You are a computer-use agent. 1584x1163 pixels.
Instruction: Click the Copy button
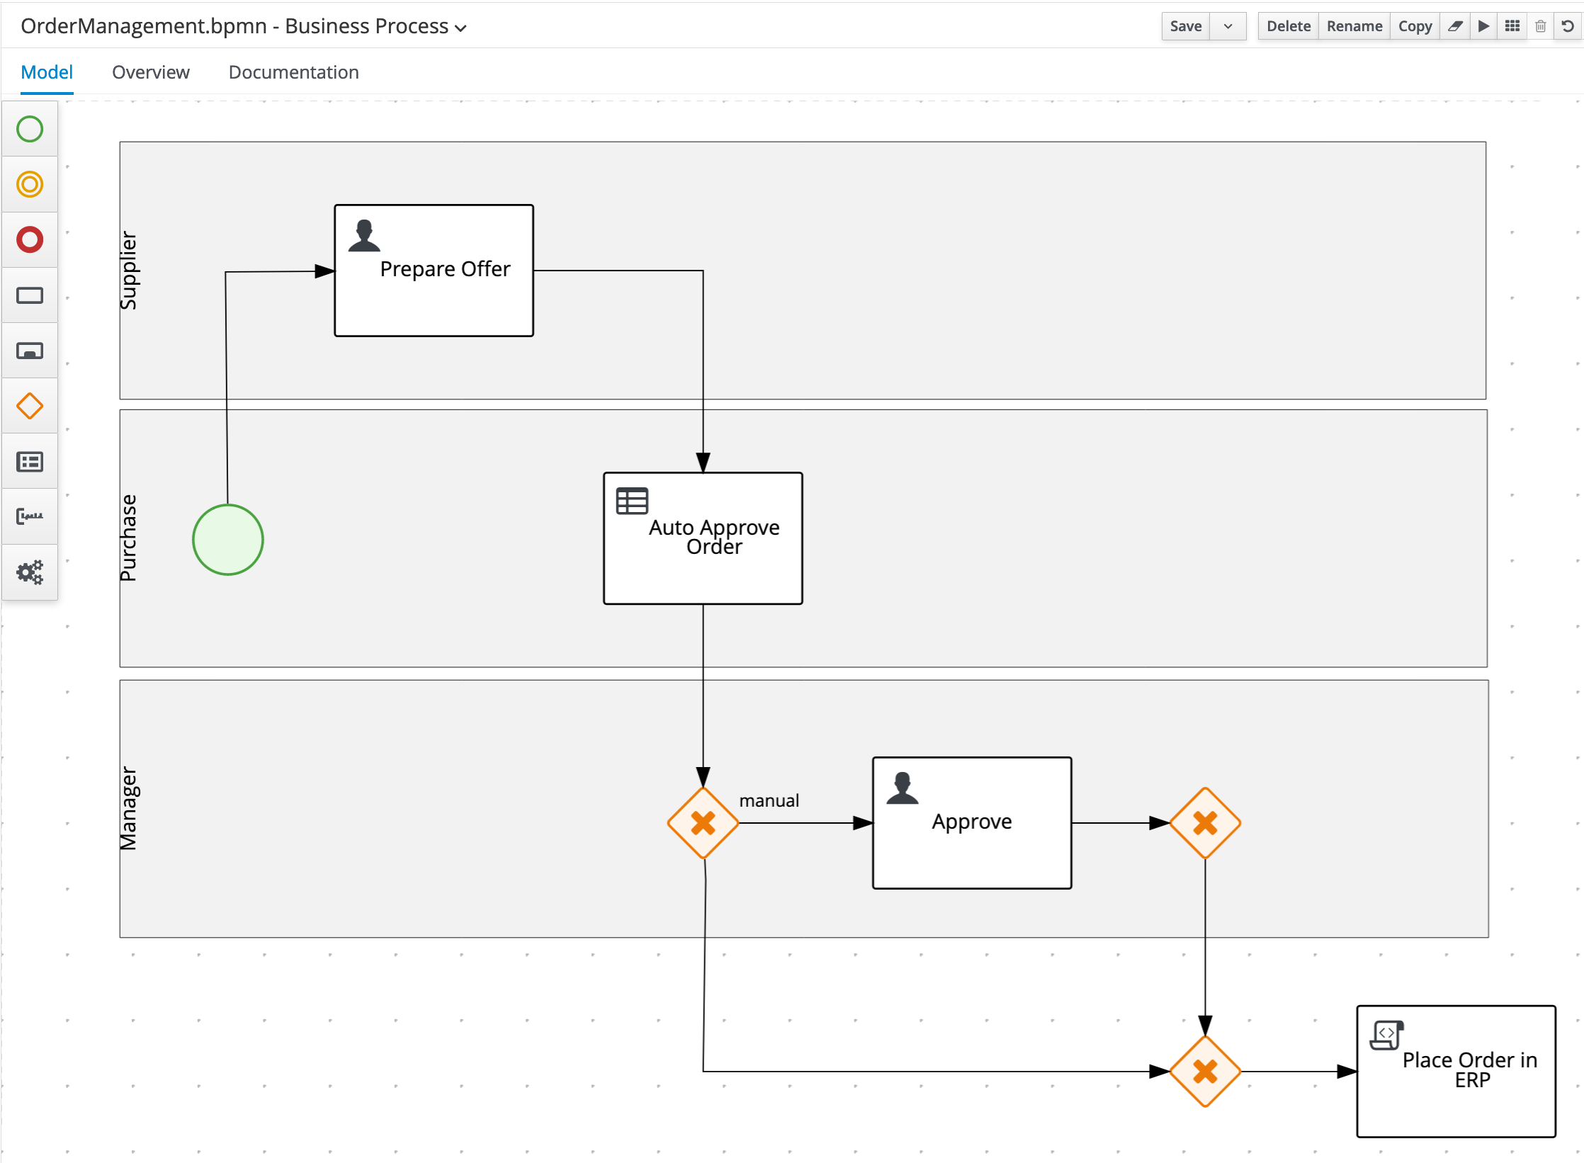point(1415,26)
